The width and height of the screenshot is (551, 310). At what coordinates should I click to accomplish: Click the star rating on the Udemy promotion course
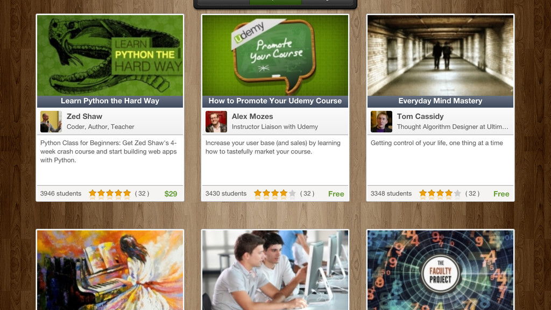[x=275, y=194]
